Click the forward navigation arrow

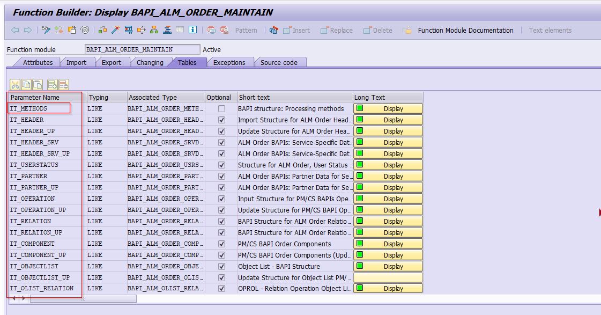click(x=27, y=31)
